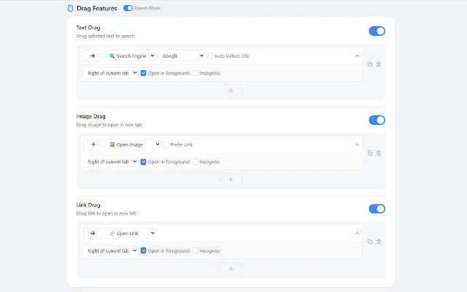Viewport: 467px width, 292px height.
Task: Disable the Image Drag feature switch
Action: (377, 120)
